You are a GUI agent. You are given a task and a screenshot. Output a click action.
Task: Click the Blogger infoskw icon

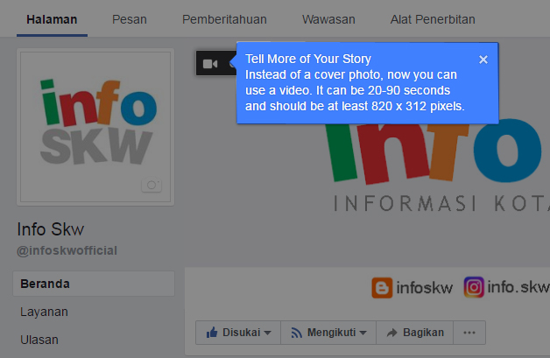coord(382,288)
